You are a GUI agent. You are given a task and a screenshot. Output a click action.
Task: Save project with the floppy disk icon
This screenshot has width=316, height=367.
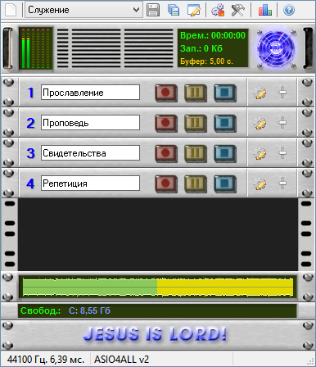point(153,10)
